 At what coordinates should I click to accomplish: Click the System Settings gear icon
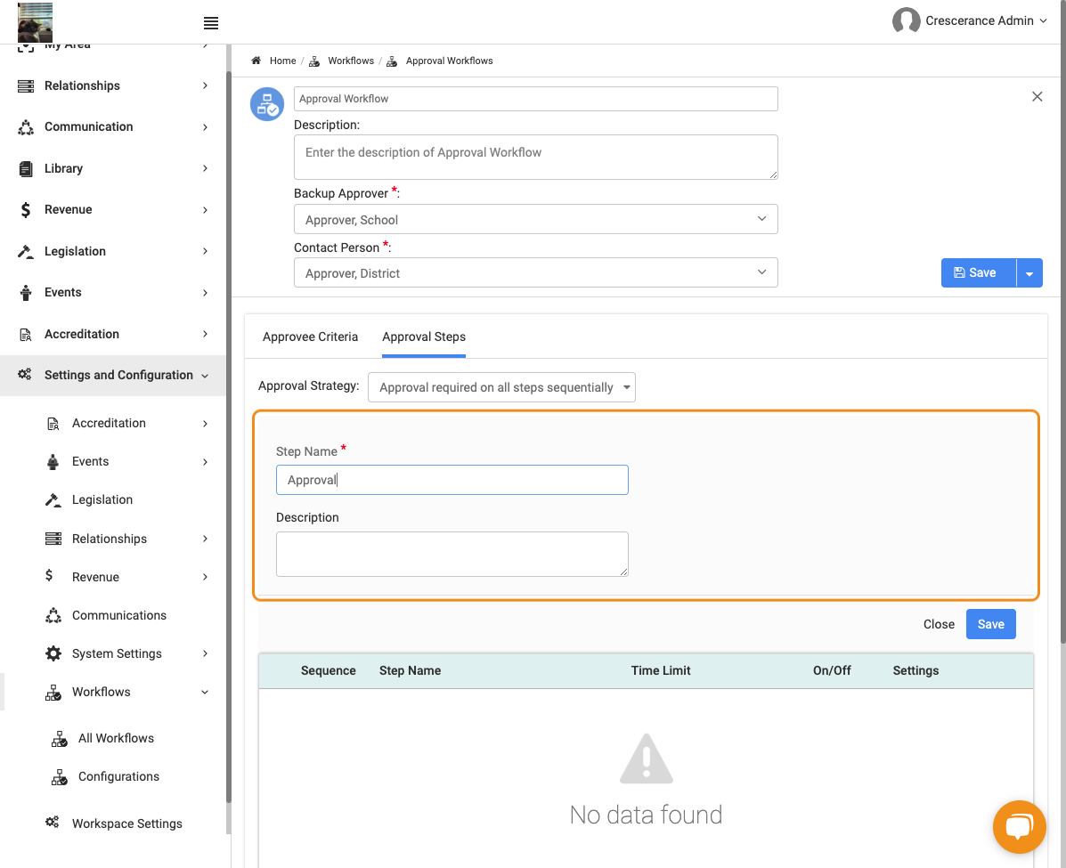(53, 653)
